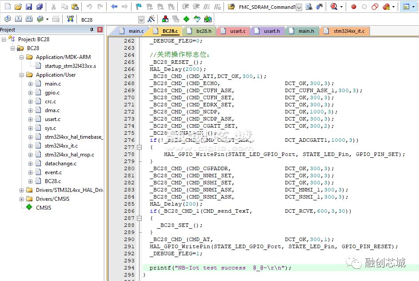Viewport: 419px width, 281px height.
Task: Close the Project panel with red X
Action: pyautogui.click(x=100, y=30)
